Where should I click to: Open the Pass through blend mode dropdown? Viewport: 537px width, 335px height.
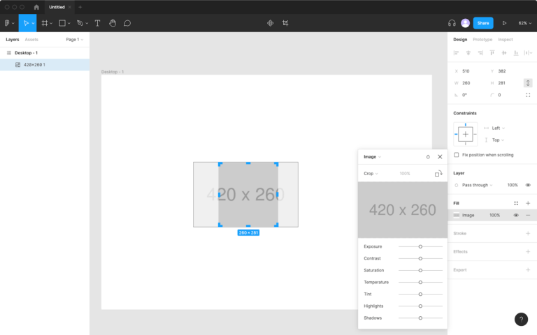click(477, 185)
